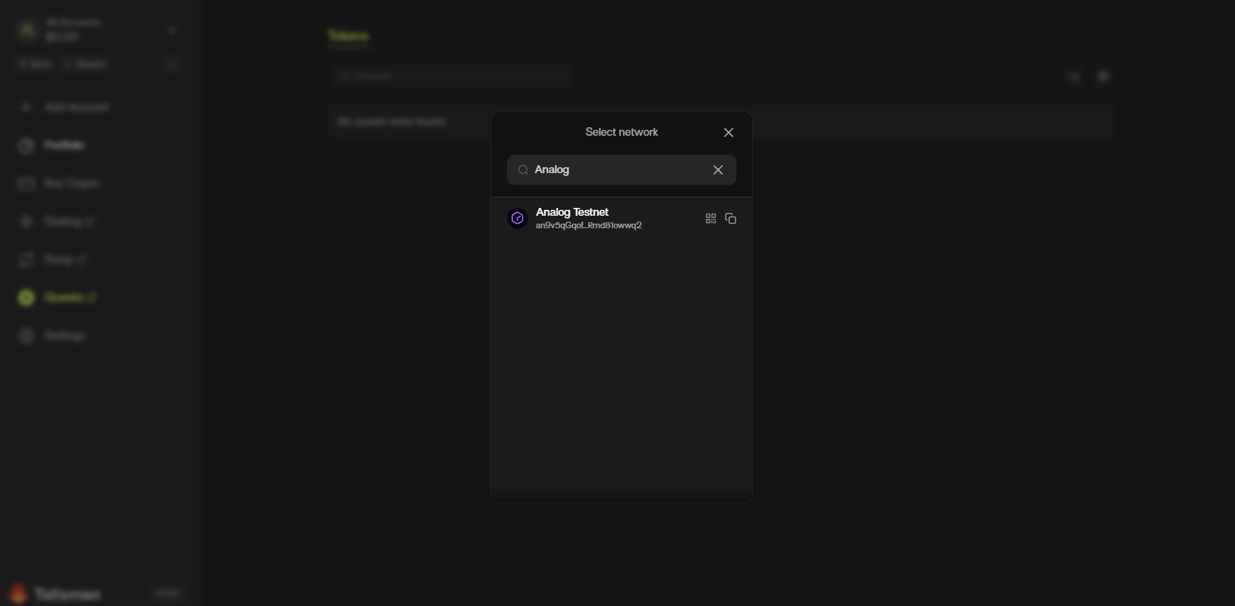Viewport: 1235px width, 606px height.
Task: Click the Talisman logo at bottom left
Action: point(56,594)
